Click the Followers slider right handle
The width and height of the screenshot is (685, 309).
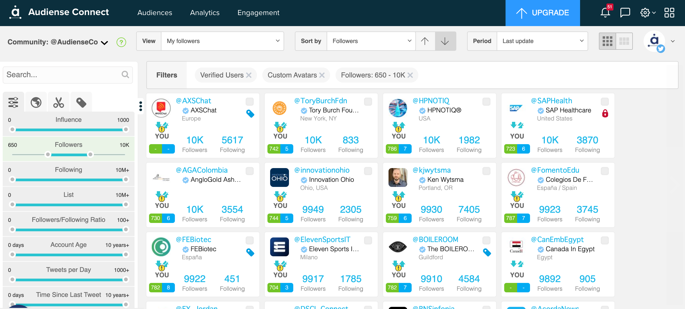(x=90, y=155)
